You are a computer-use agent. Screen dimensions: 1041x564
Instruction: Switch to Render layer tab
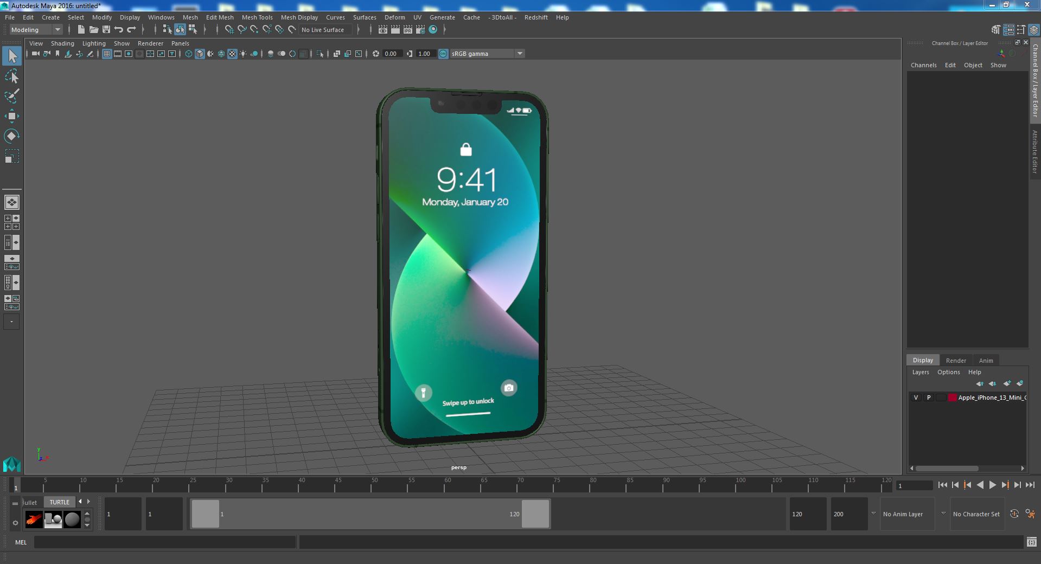956,361
